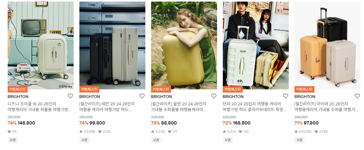Click 어텀페스타 label on black-and-white suitcases image
The image size is (364, 150).
[x=89, y=89]
